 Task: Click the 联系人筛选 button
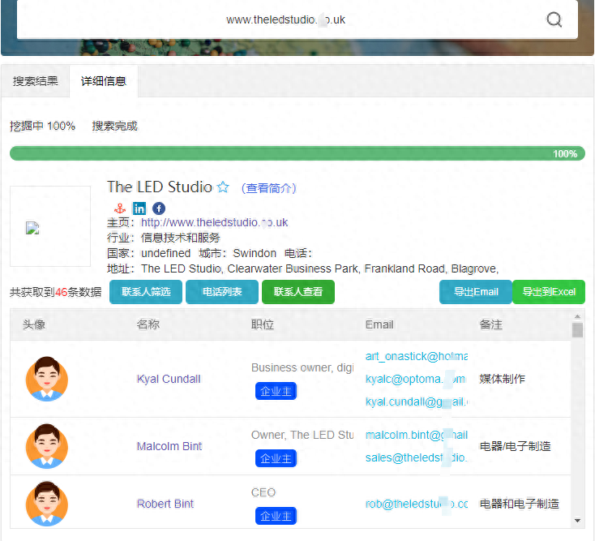click(146, 292)
